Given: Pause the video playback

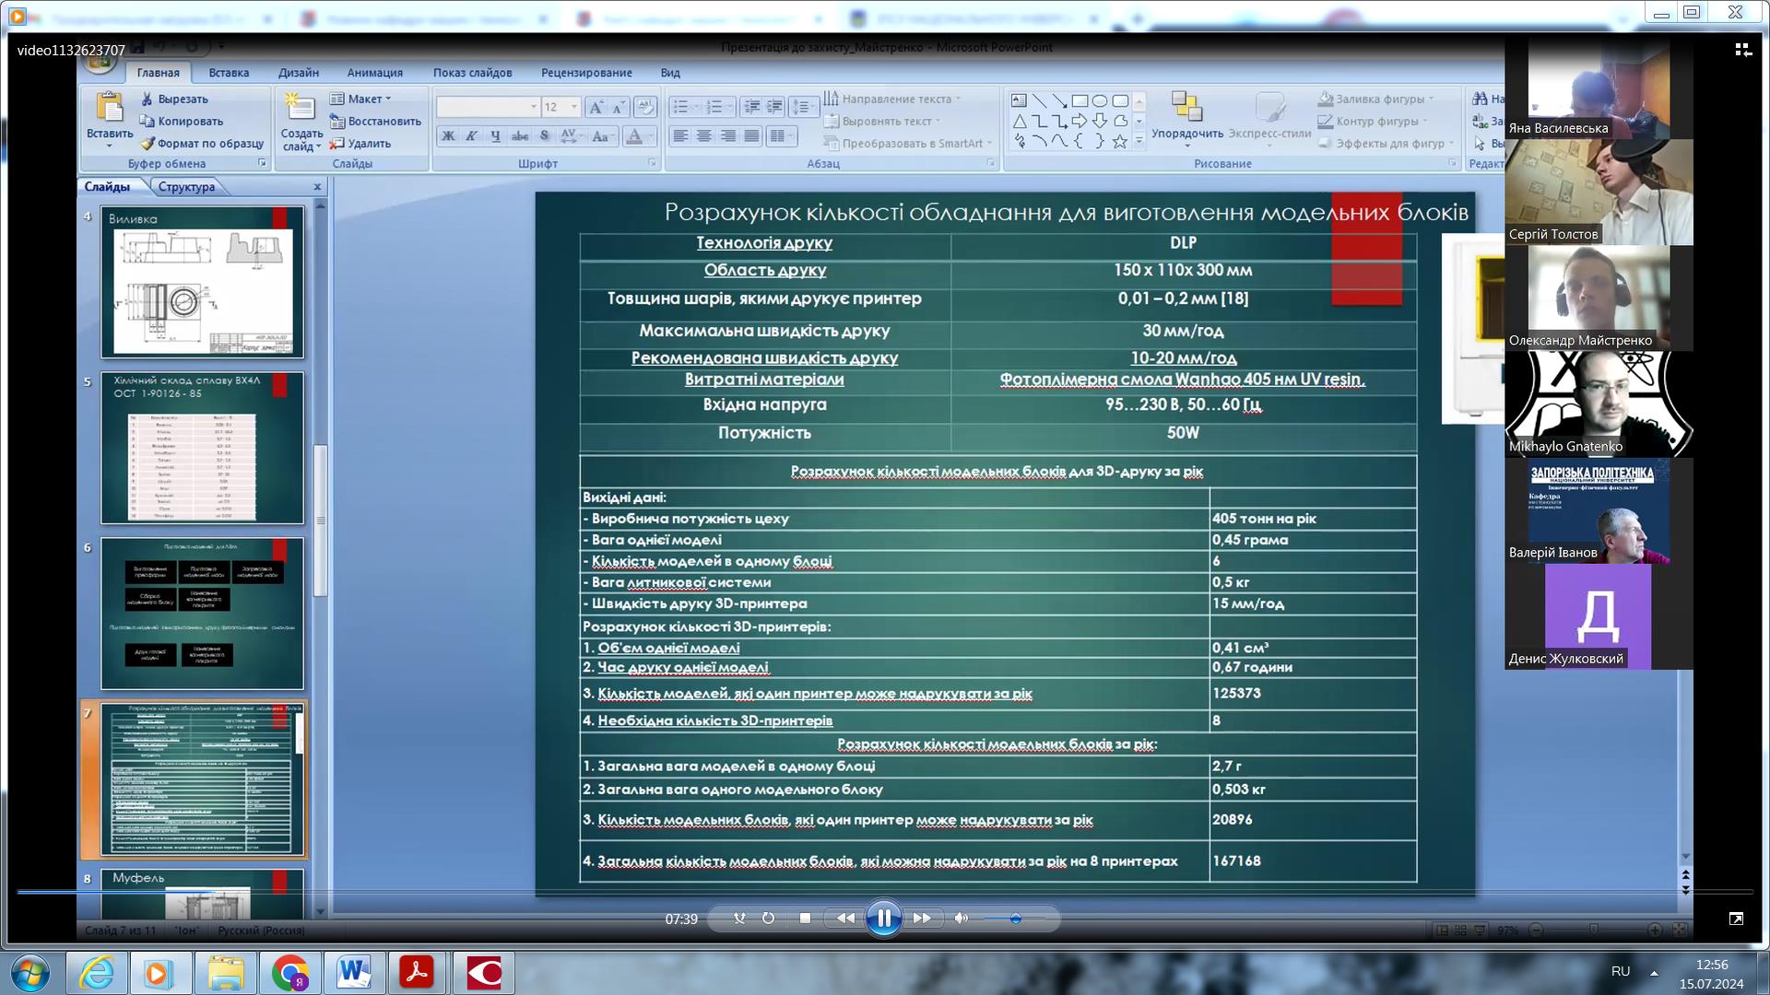Looking at the screenshot, I should [x=883, y=918].
